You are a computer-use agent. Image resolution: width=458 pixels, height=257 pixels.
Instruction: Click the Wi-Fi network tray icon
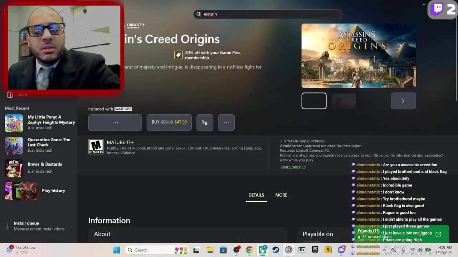[x=413, y=250]
